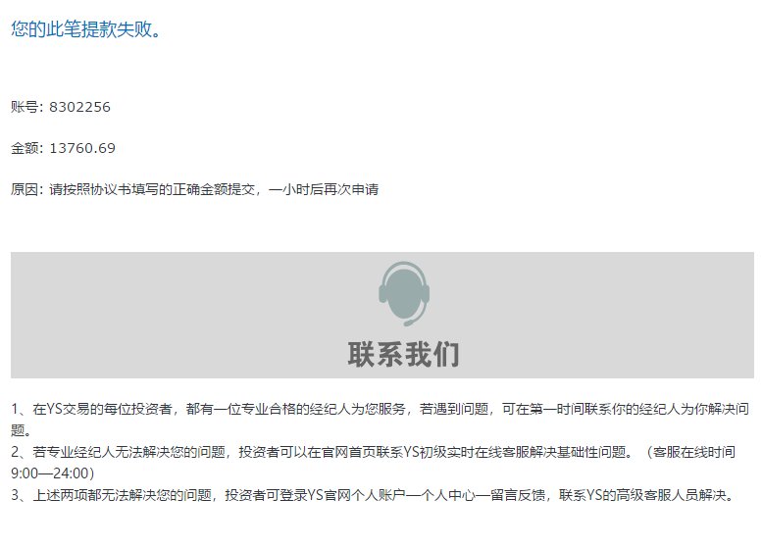This screenshot has width=762, height=548.
Task: Click the 账号 label
Action: pos(25,107)
